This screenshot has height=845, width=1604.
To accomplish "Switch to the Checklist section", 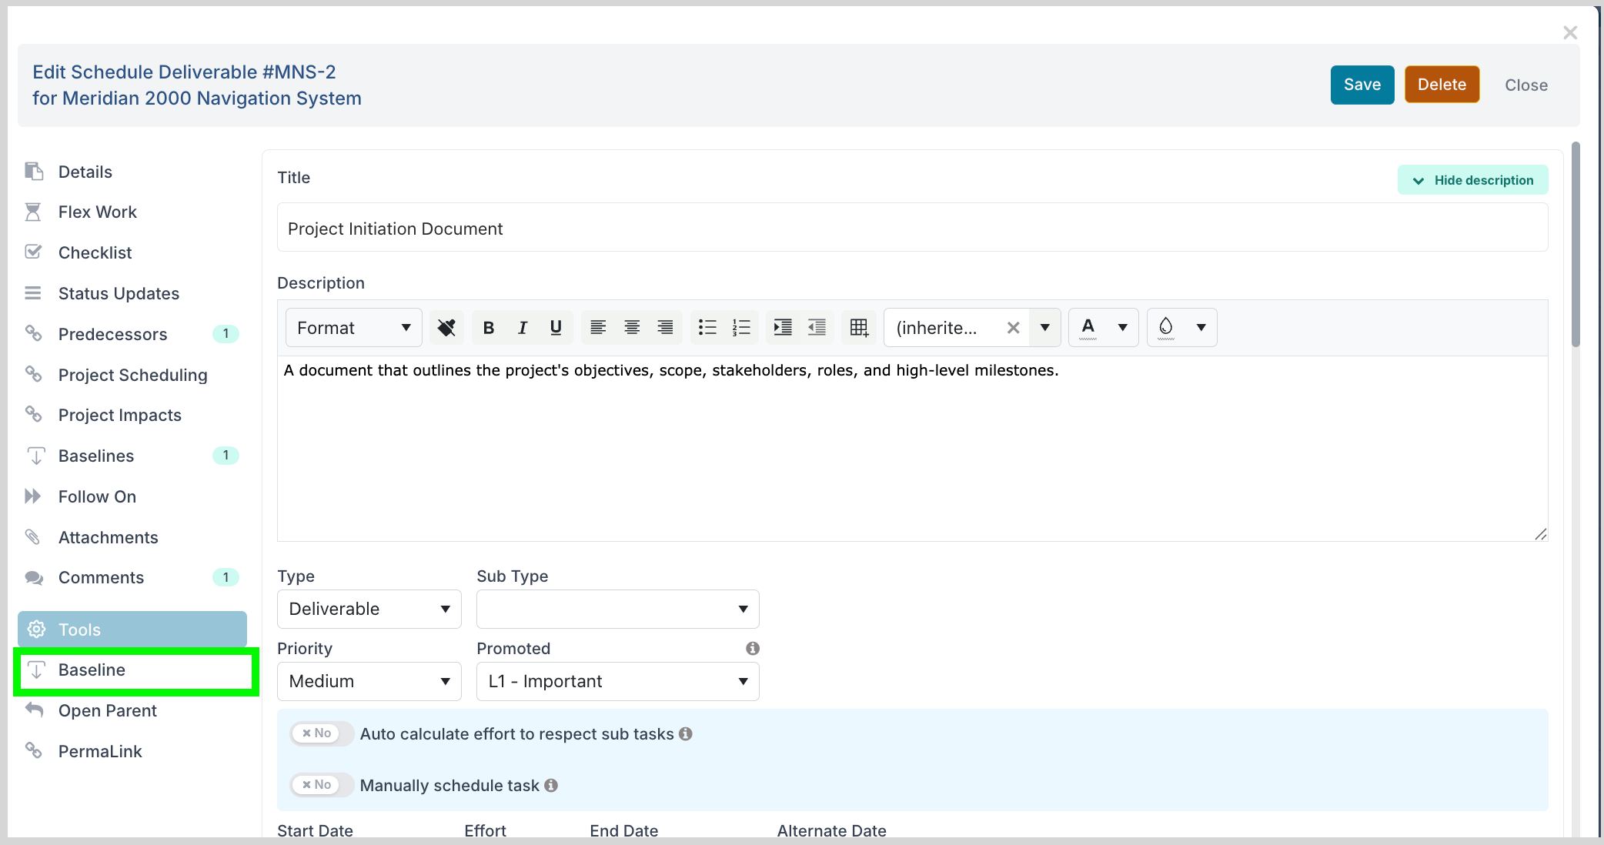I will pyautogui.click(x=95, y=252).
